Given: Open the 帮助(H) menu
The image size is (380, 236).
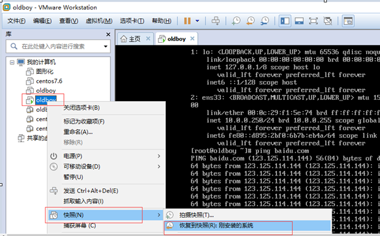Looking at the screenshot, I should 161,21.
